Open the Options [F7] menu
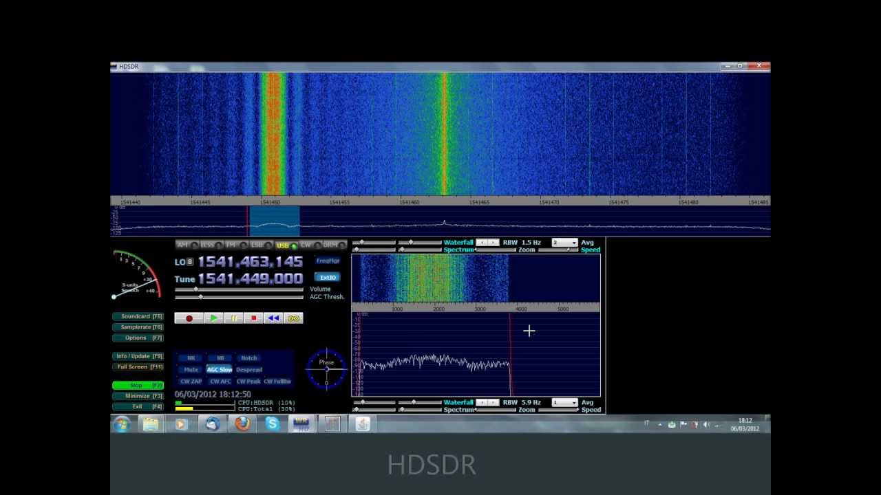The image size is (881, 495). [138, 338]
